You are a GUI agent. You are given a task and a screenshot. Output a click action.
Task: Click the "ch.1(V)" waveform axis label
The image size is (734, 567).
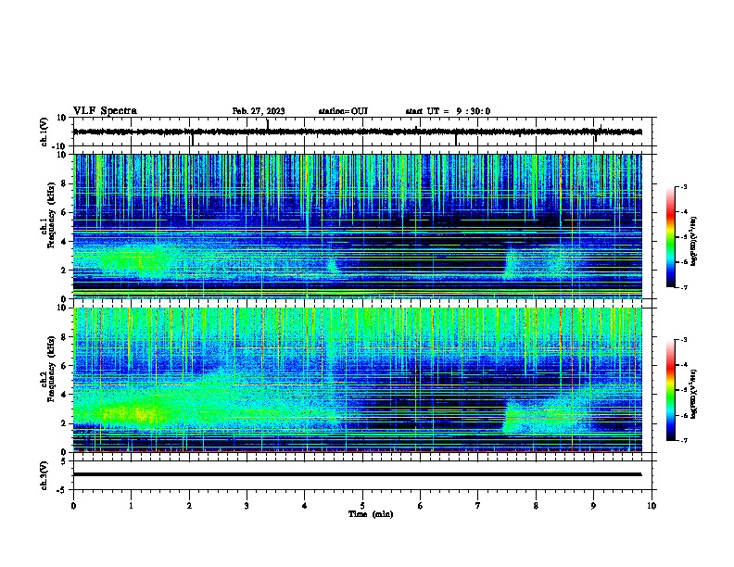pyautogui.click(x=44, y=132)
